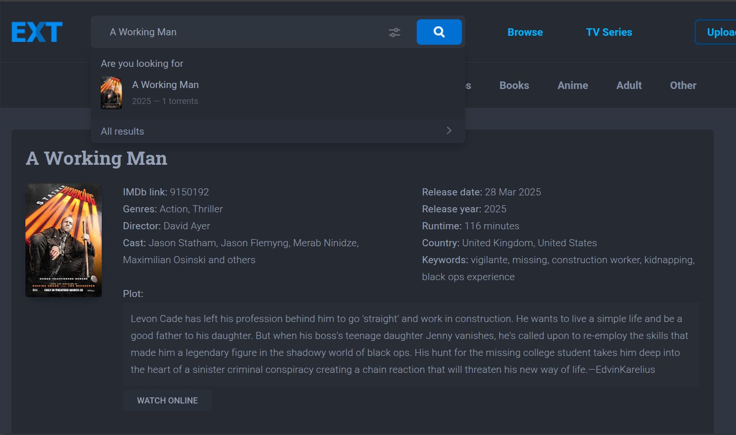Click the missing keyword

(530, 260)
